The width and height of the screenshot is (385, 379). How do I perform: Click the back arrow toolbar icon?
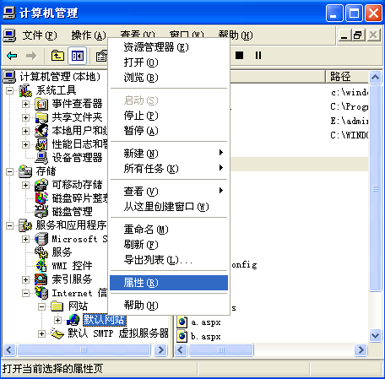coord(12,56)
